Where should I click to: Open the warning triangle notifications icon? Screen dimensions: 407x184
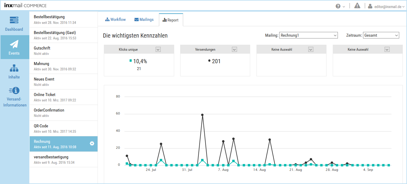(357, 6)
